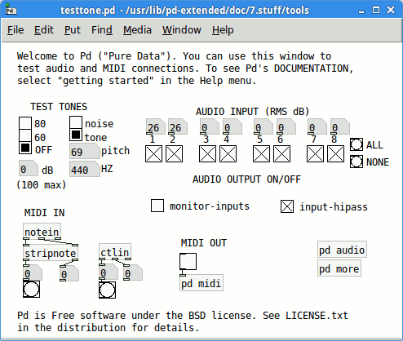Screen dimensions: 403x341
Task: Click the 'AUDIO INPUT (RMS dB)' label
Action: [x=253, y=112]
